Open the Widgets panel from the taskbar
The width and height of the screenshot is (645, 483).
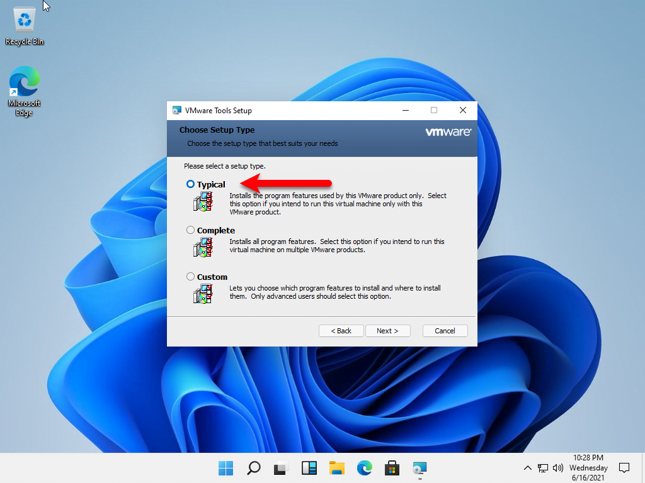coord(309,468)
